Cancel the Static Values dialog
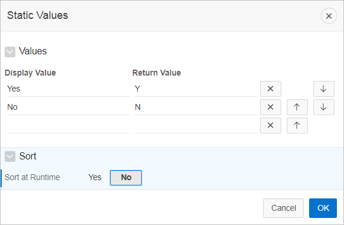 pos(283,208)
